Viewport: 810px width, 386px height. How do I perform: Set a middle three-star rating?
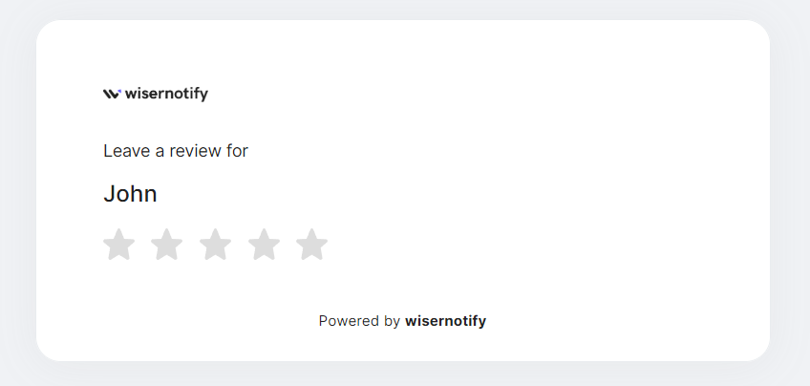(215, 245)
